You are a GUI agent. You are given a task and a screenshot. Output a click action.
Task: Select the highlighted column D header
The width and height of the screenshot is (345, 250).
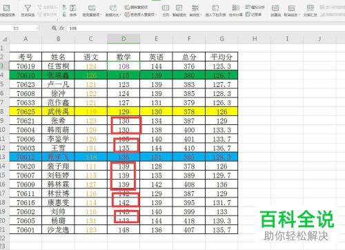click(124, 39)
